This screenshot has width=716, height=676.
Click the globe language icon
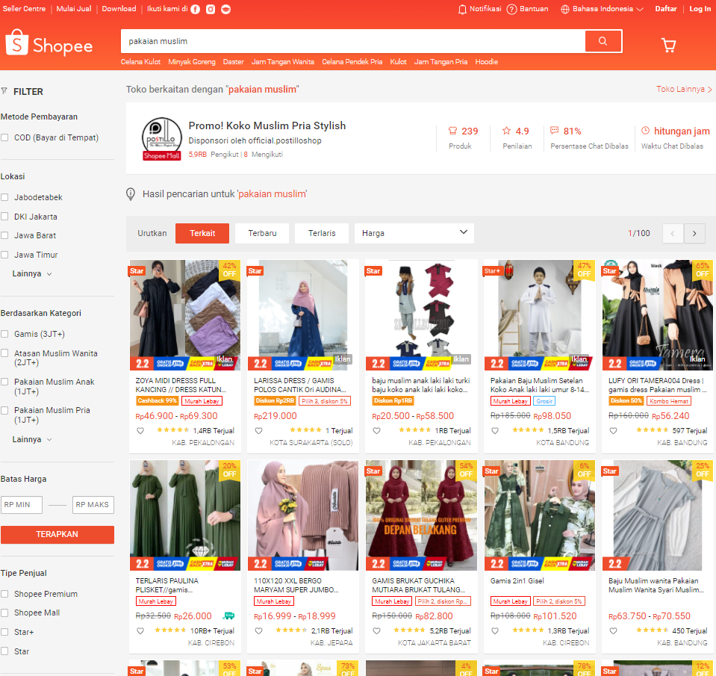565,9
